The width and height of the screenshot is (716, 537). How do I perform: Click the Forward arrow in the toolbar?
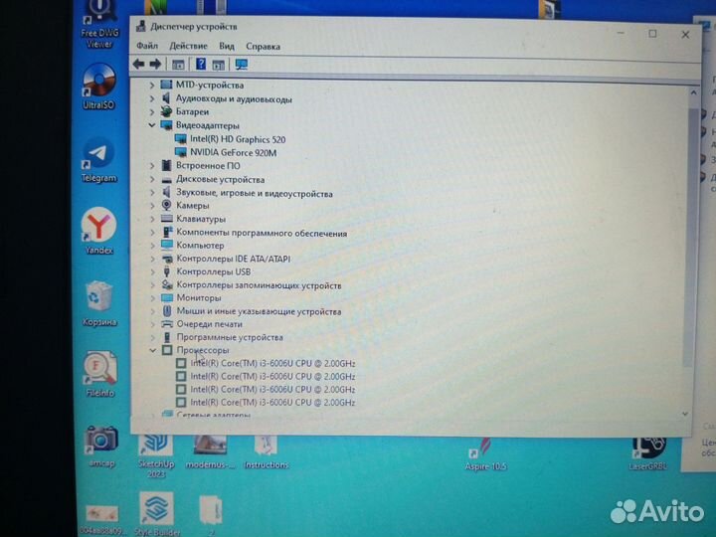click(x=155, y=65)
